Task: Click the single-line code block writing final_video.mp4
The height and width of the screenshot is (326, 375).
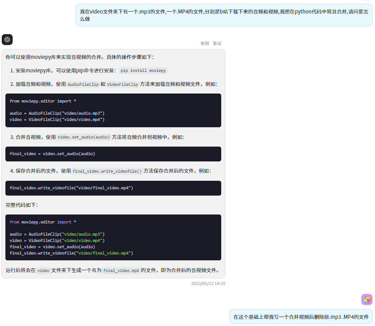Action: (113, 188)
